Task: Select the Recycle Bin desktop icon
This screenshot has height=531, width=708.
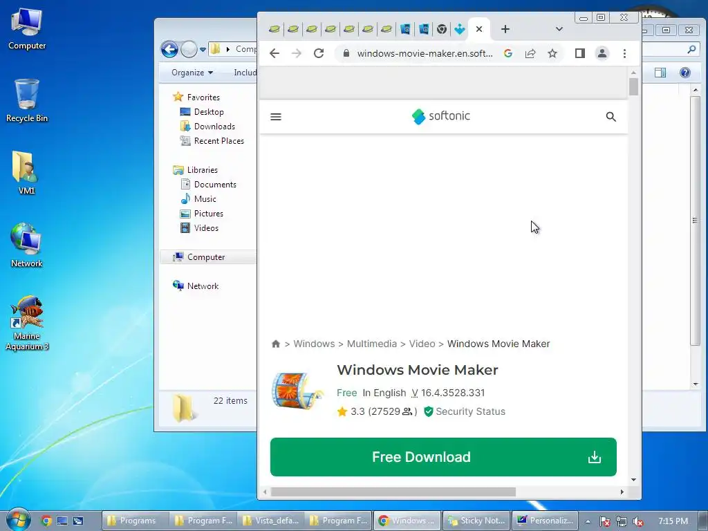Action: click(x=27, y=101)
